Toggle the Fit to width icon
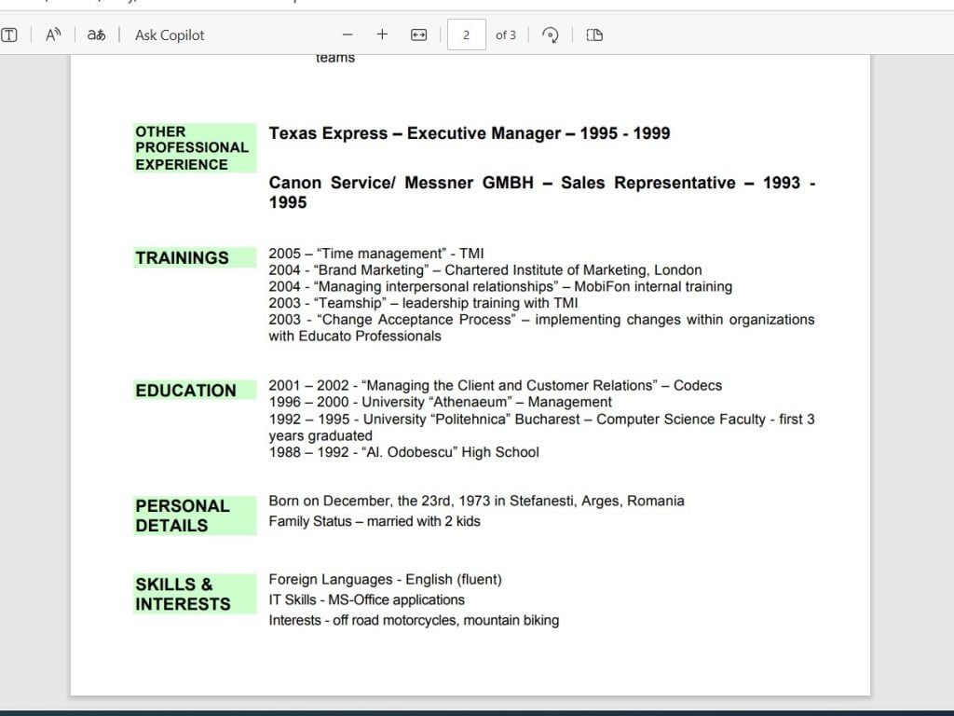 point(418,35)
